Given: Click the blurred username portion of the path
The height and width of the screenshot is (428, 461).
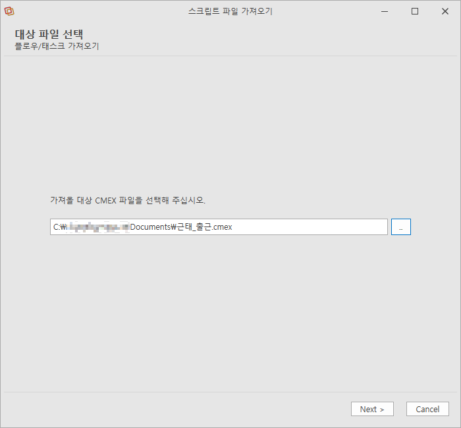Looking at the screenshot, I should [x=98, y=227].
